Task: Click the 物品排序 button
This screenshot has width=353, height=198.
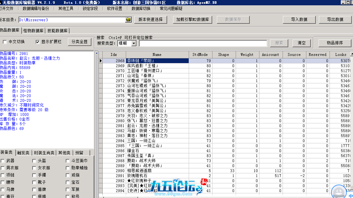Action: pos(335,43)
